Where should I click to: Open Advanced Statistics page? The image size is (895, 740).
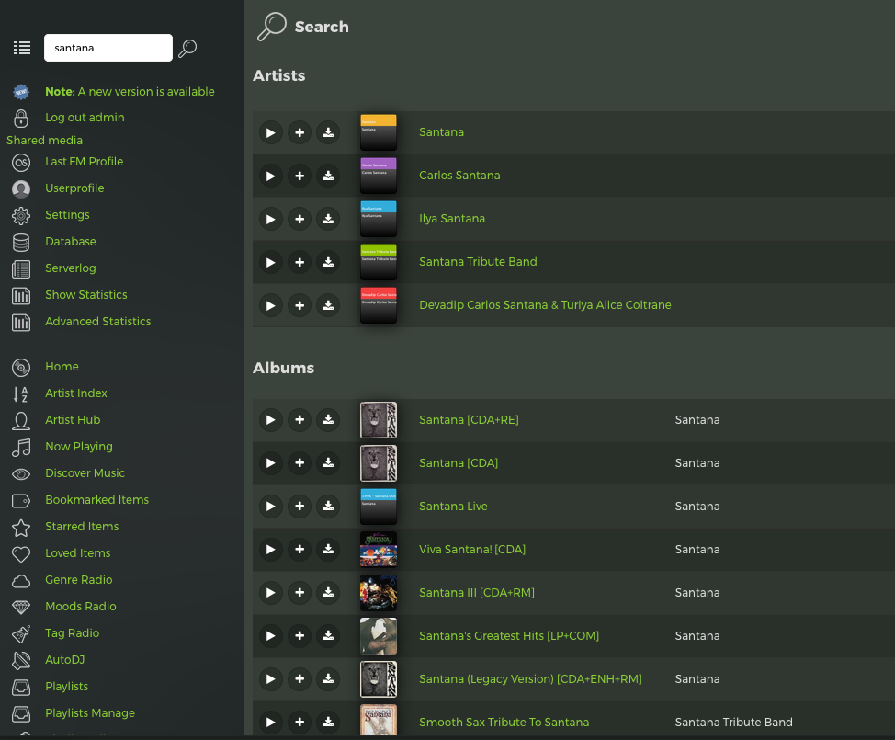(97, 322)
